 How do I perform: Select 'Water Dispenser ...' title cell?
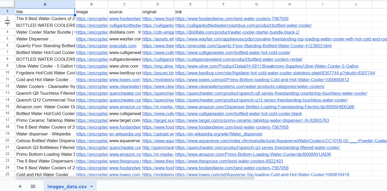(x=45, y=39)
